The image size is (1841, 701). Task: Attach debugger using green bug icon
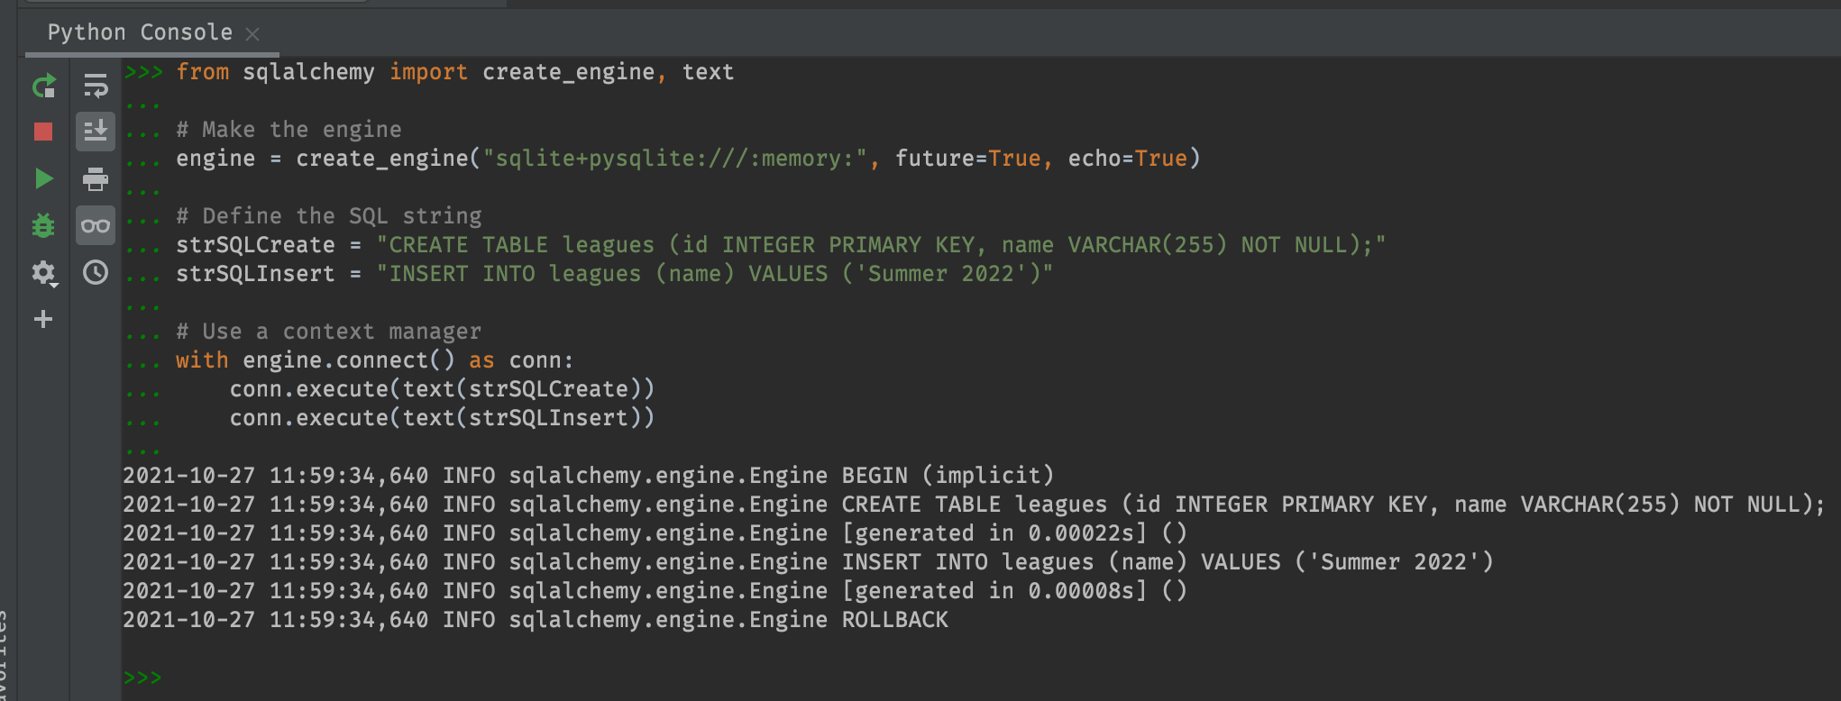click(43, 225)
